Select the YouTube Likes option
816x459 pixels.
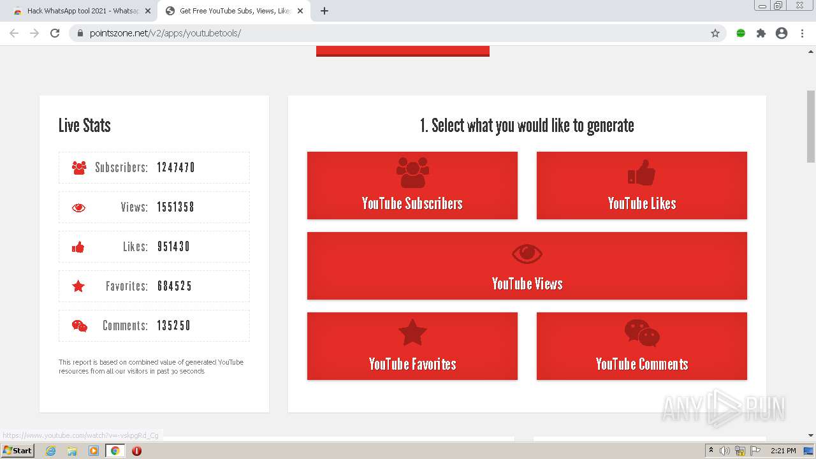pos(642,186)
